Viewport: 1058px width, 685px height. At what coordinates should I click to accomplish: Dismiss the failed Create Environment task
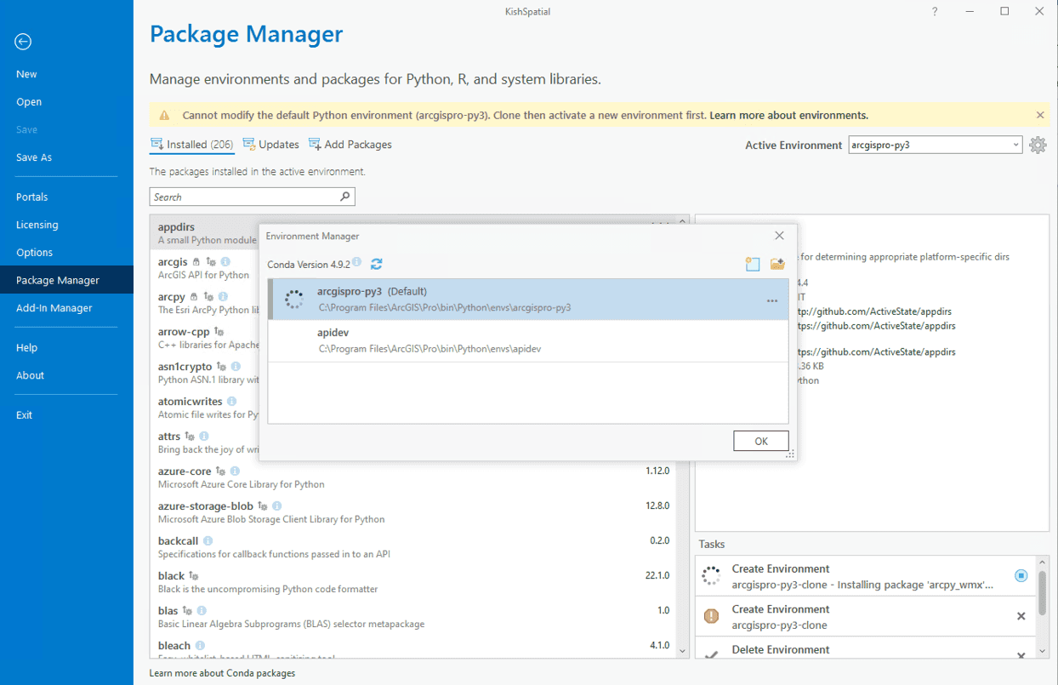coord(1021,616)
